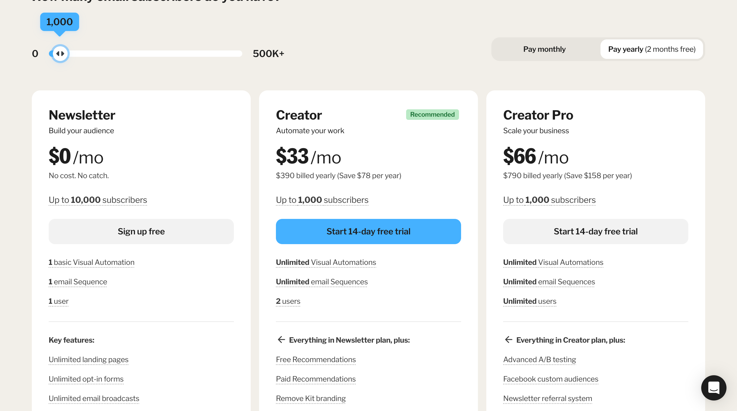Click the left arrow beside Everything in Creator plan

point(508,340)
